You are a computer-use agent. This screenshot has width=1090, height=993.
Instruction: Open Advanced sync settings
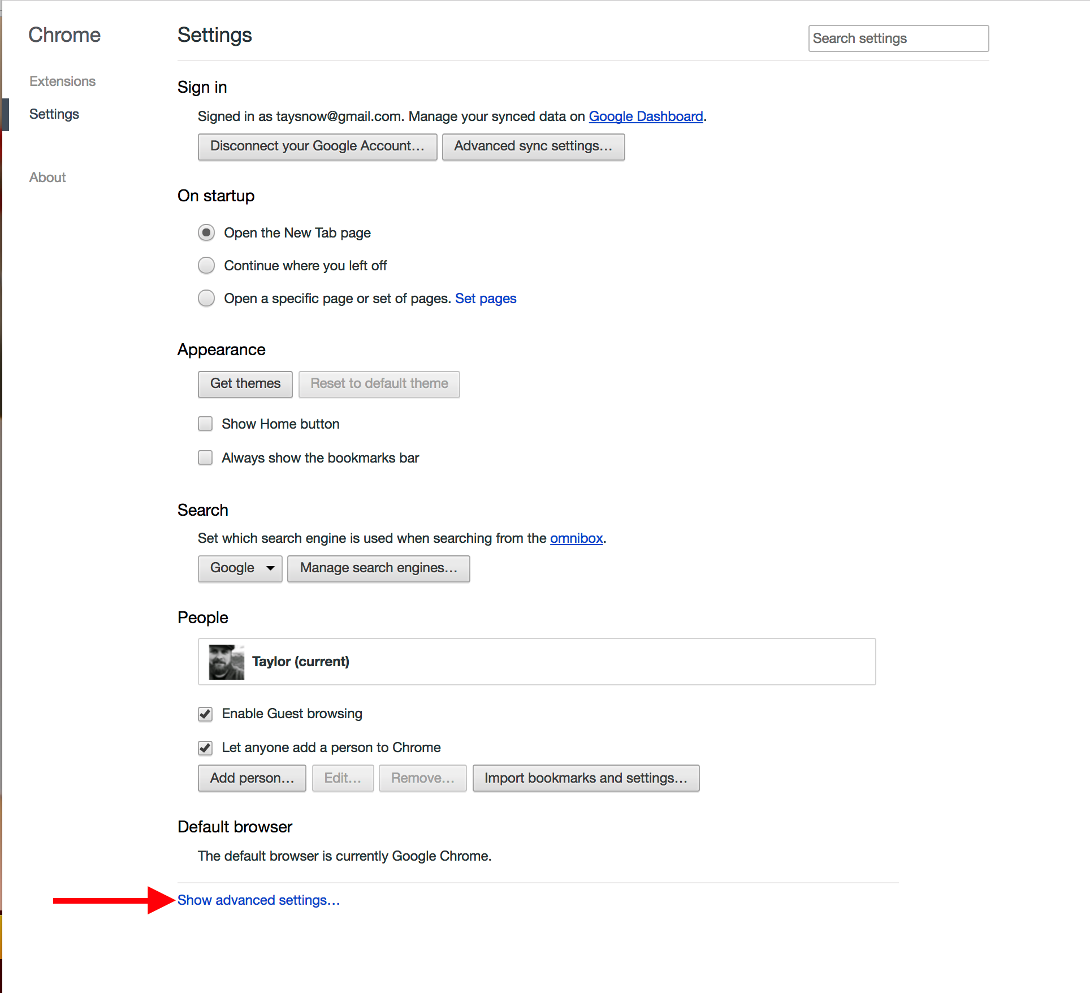(x=533, y=146)
